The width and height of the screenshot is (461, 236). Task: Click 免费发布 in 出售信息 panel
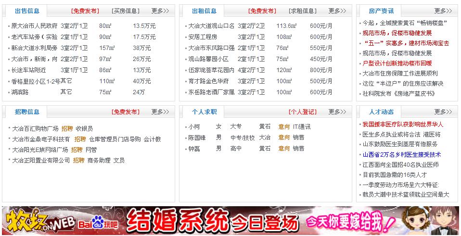click(x=85, y=11)
